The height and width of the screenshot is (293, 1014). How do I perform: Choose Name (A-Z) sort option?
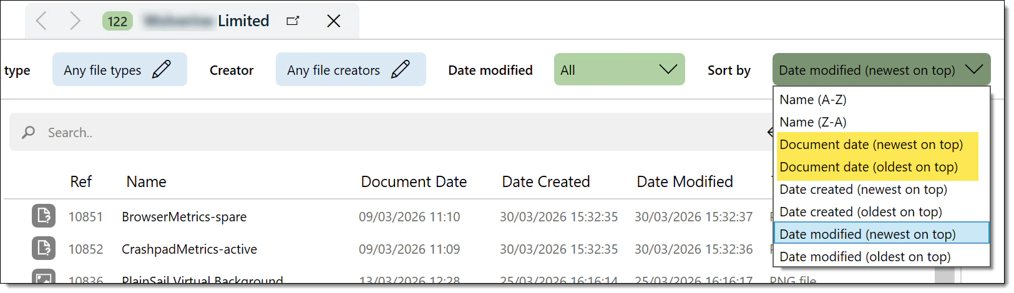[881, 100]
